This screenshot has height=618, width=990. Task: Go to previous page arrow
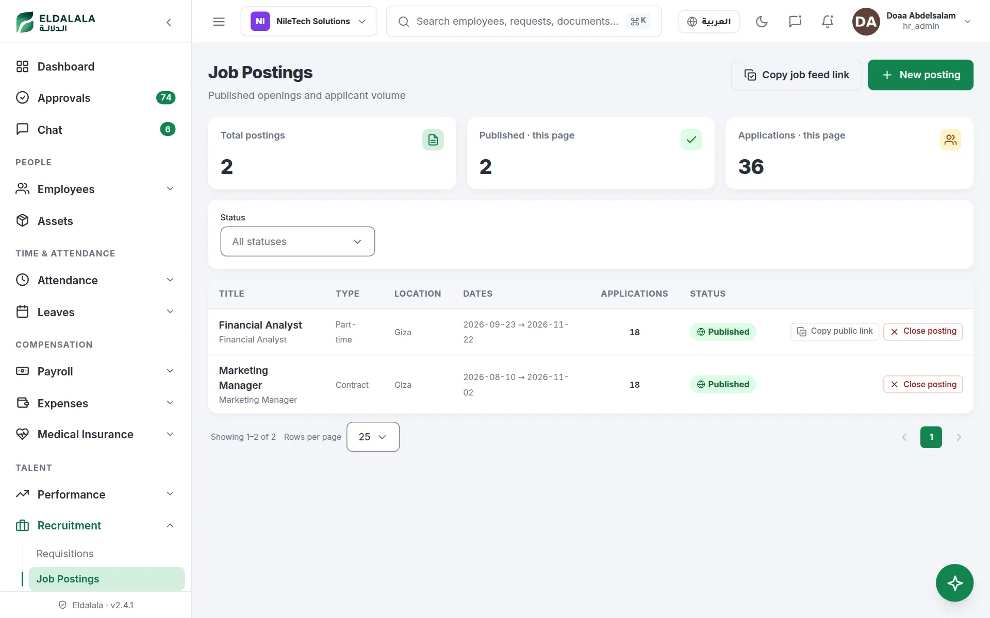coord(904,437)
